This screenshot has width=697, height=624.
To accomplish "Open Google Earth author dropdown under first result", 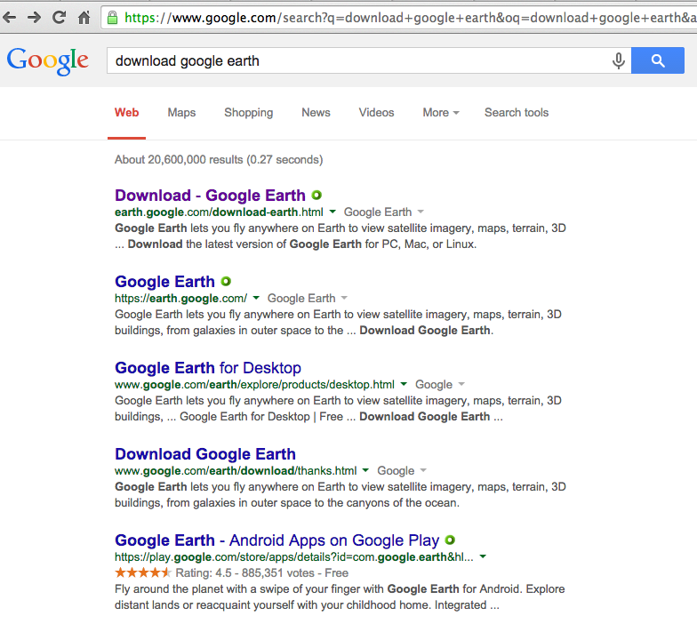I will click(x=384, y=212).
